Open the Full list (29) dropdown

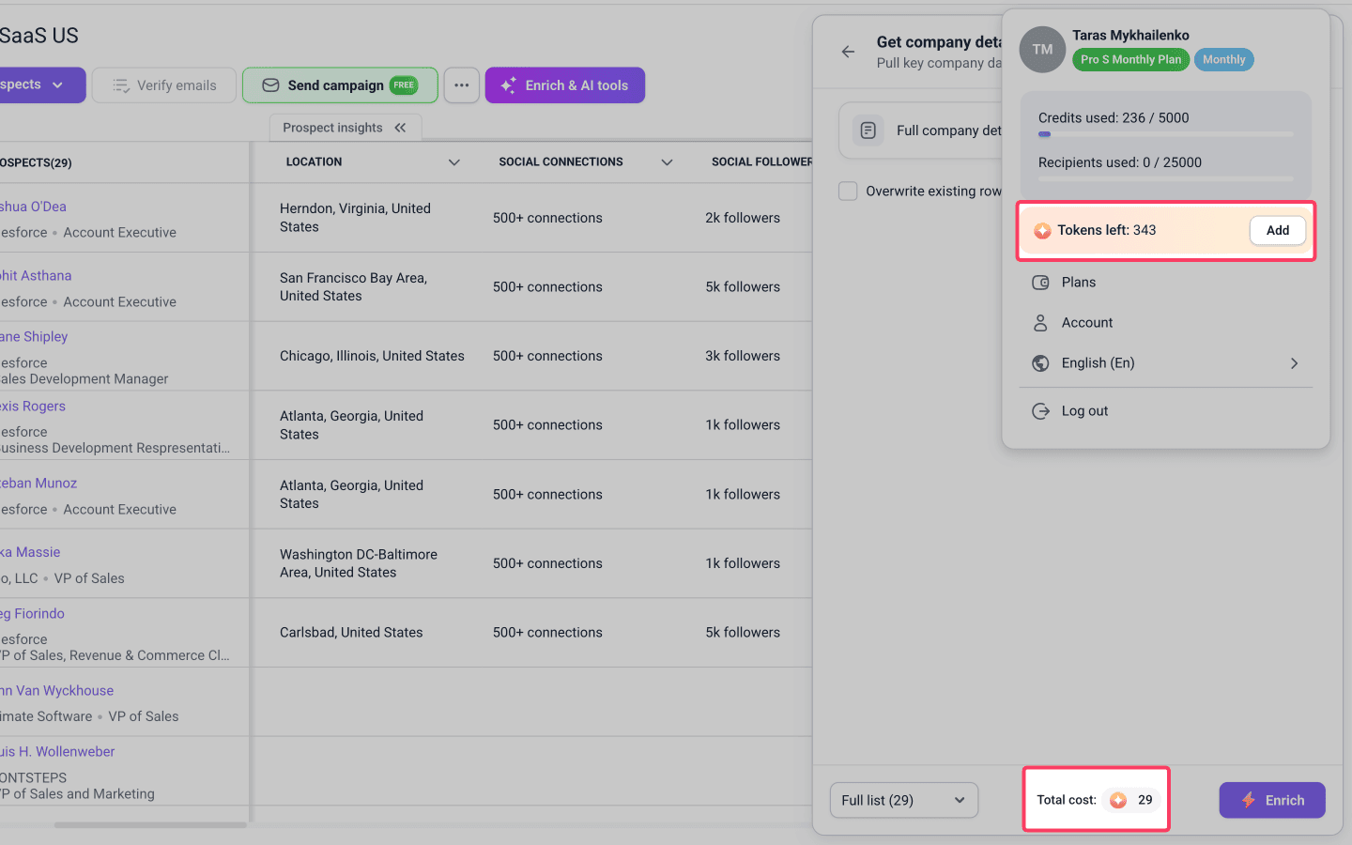[x=904, y=800]
